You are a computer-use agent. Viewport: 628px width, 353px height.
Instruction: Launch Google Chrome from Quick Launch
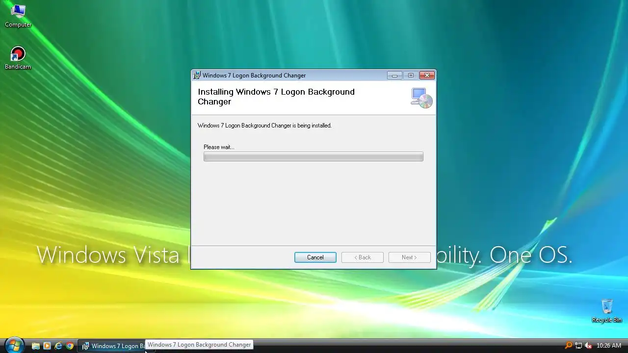[x=70, y=346]
